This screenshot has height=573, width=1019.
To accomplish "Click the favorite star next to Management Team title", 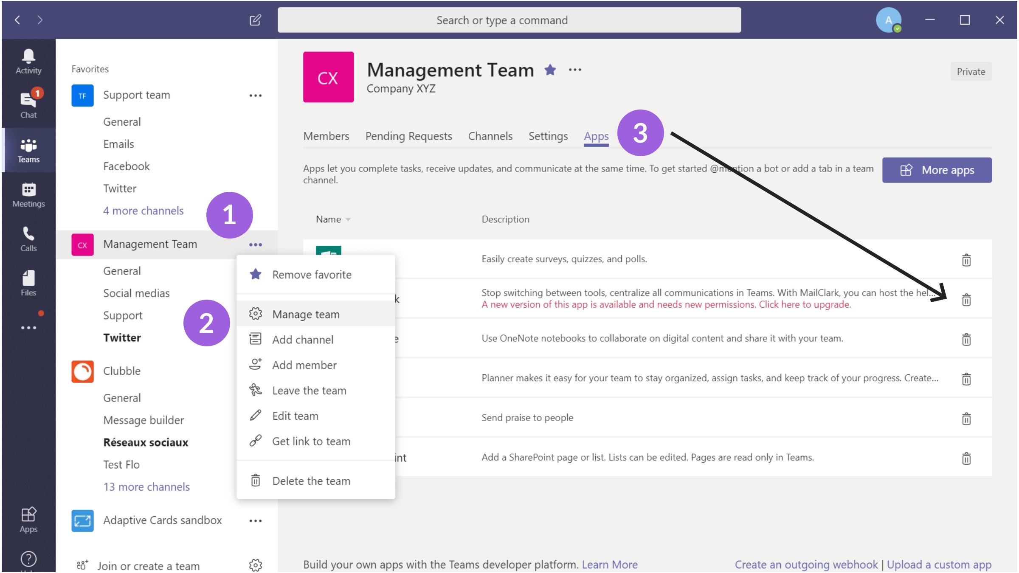I will [550, 70].
